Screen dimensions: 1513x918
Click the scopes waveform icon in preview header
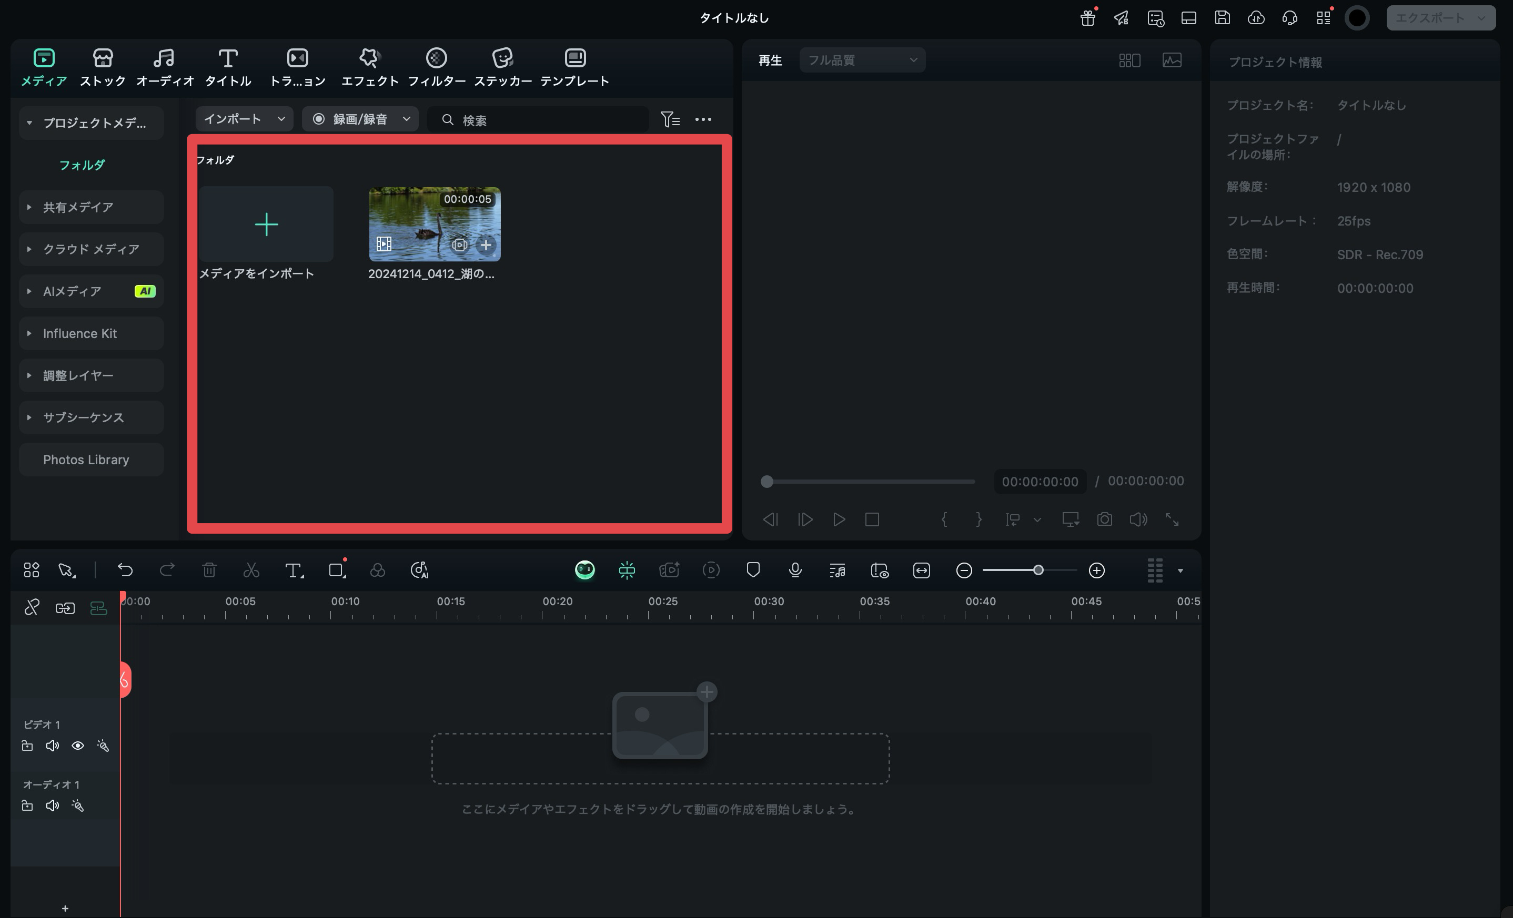pos(1172,60)
